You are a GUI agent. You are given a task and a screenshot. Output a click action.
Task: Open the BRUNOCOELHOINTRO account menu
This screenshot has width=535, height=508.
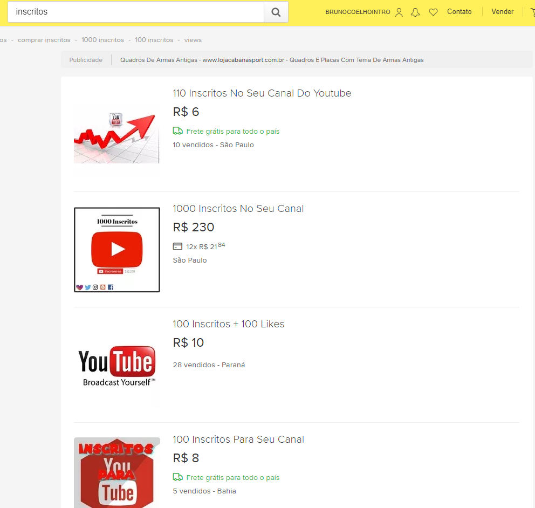[x=358, y=12]
